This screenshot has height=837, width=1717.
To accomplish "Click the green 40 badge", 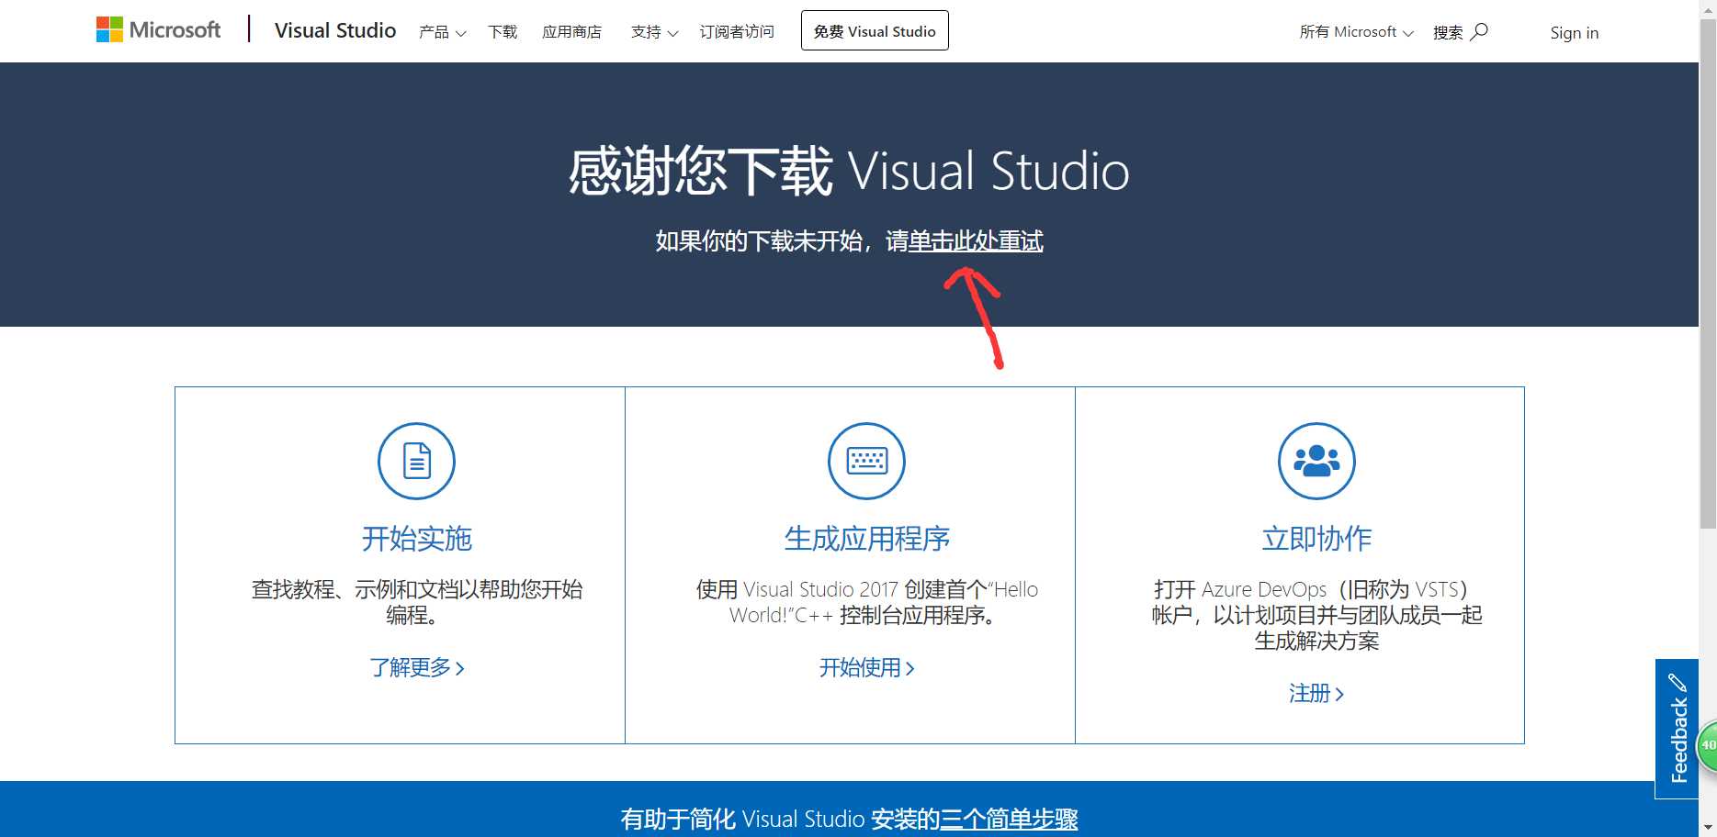I will click(x=1706, y=744).
